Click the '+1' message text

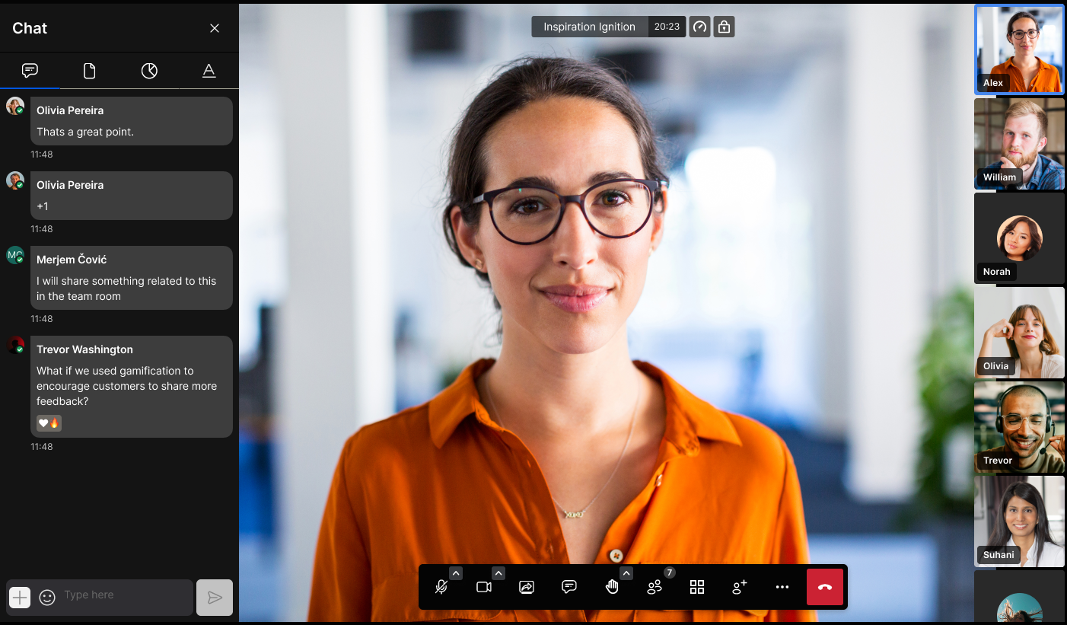tap(43, 206)
